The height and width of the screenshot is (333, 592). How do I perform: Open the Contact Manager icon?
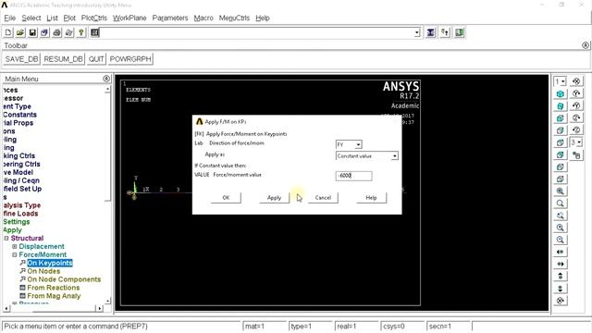(459, 32)
